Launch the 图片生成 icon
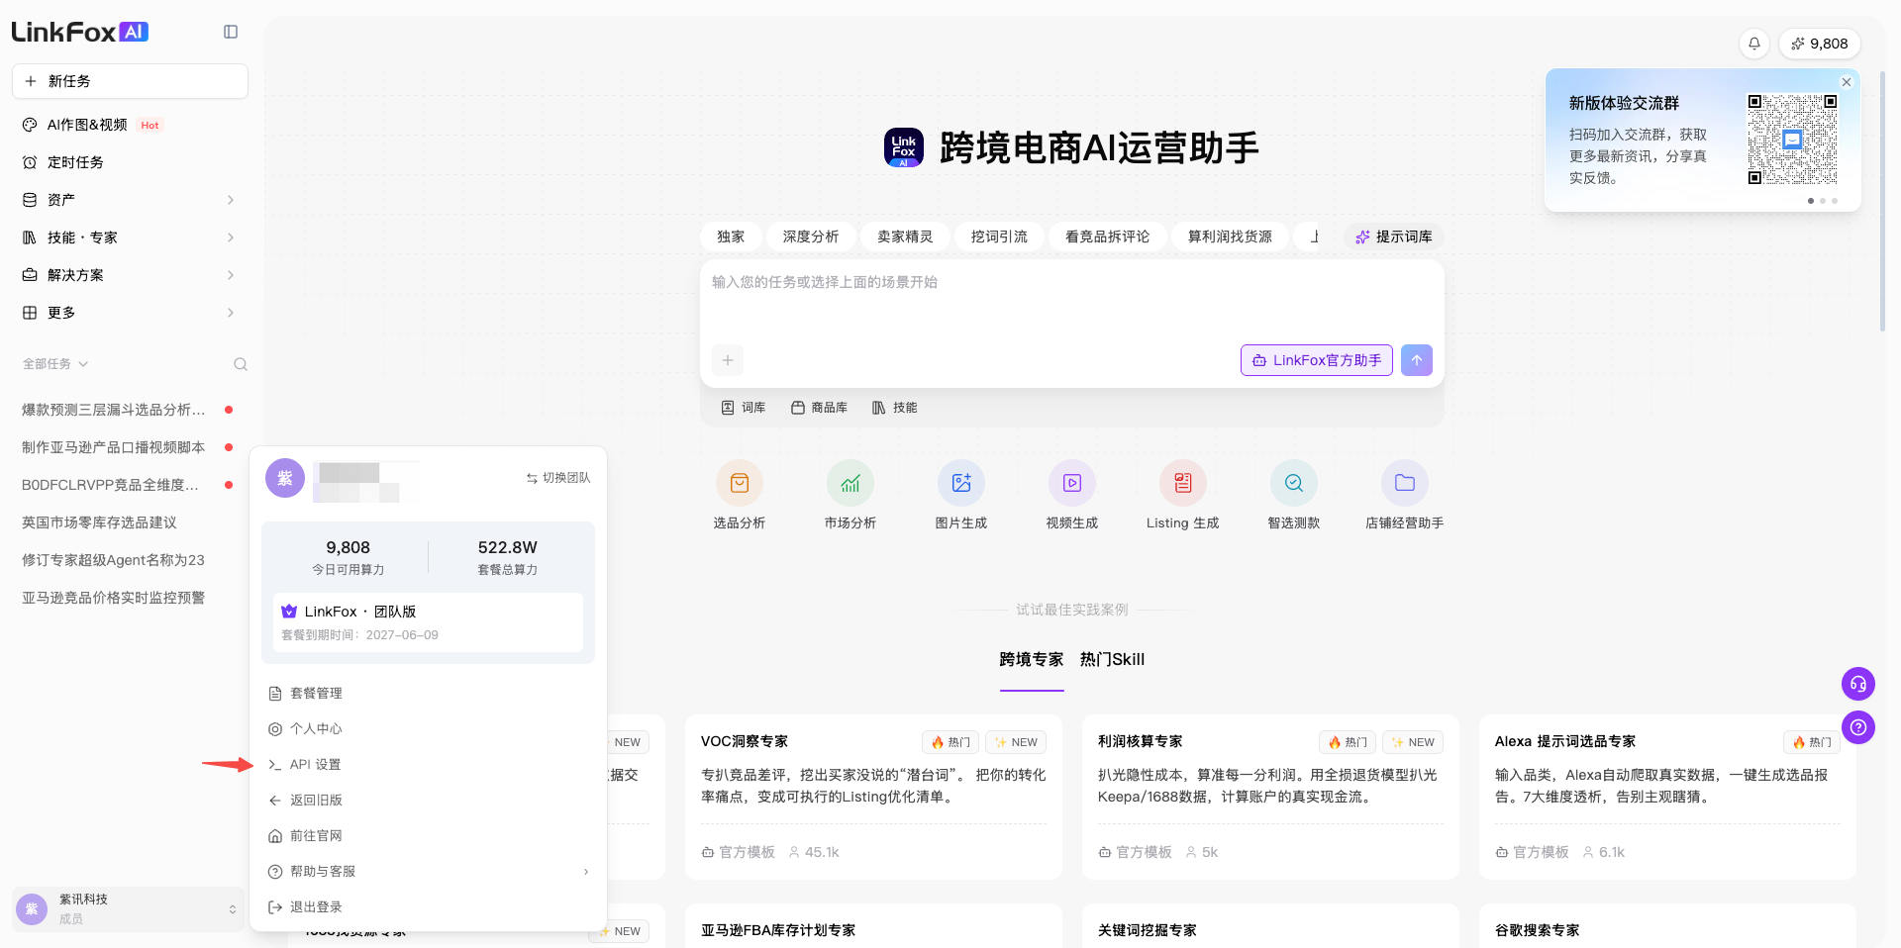This screenshot has height=948, width=1901. click(x=961, y=483)
